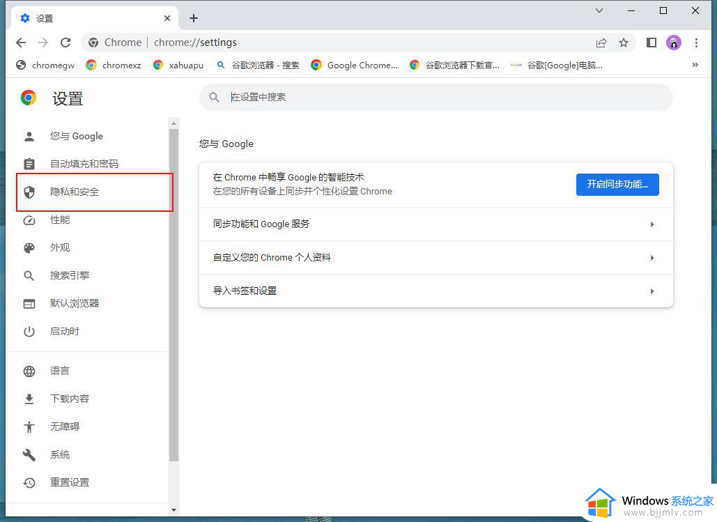Click the forward navigation arrow
This screenshot has height=522, width=717.
[x=43, y=43]
